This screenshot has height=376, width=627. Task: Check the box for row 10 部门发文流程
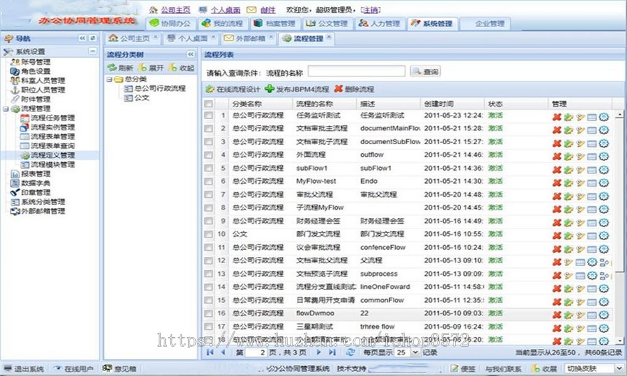[x=208, y=234]
